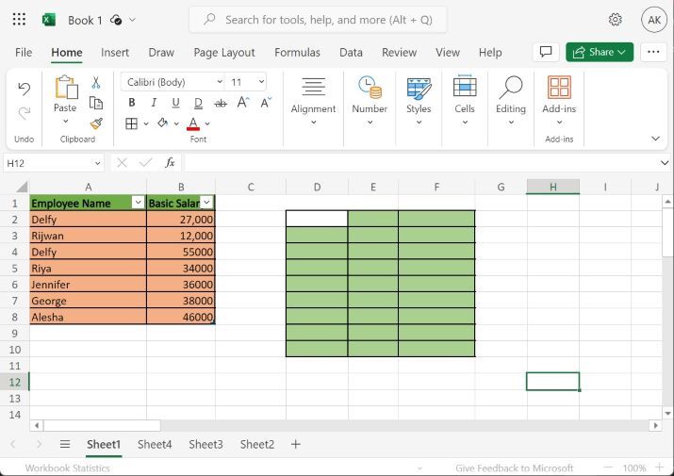Open the Name Box dropdown arrow
Image resolution: width=674 pixels, height=476 pixels.
[98, 163]
